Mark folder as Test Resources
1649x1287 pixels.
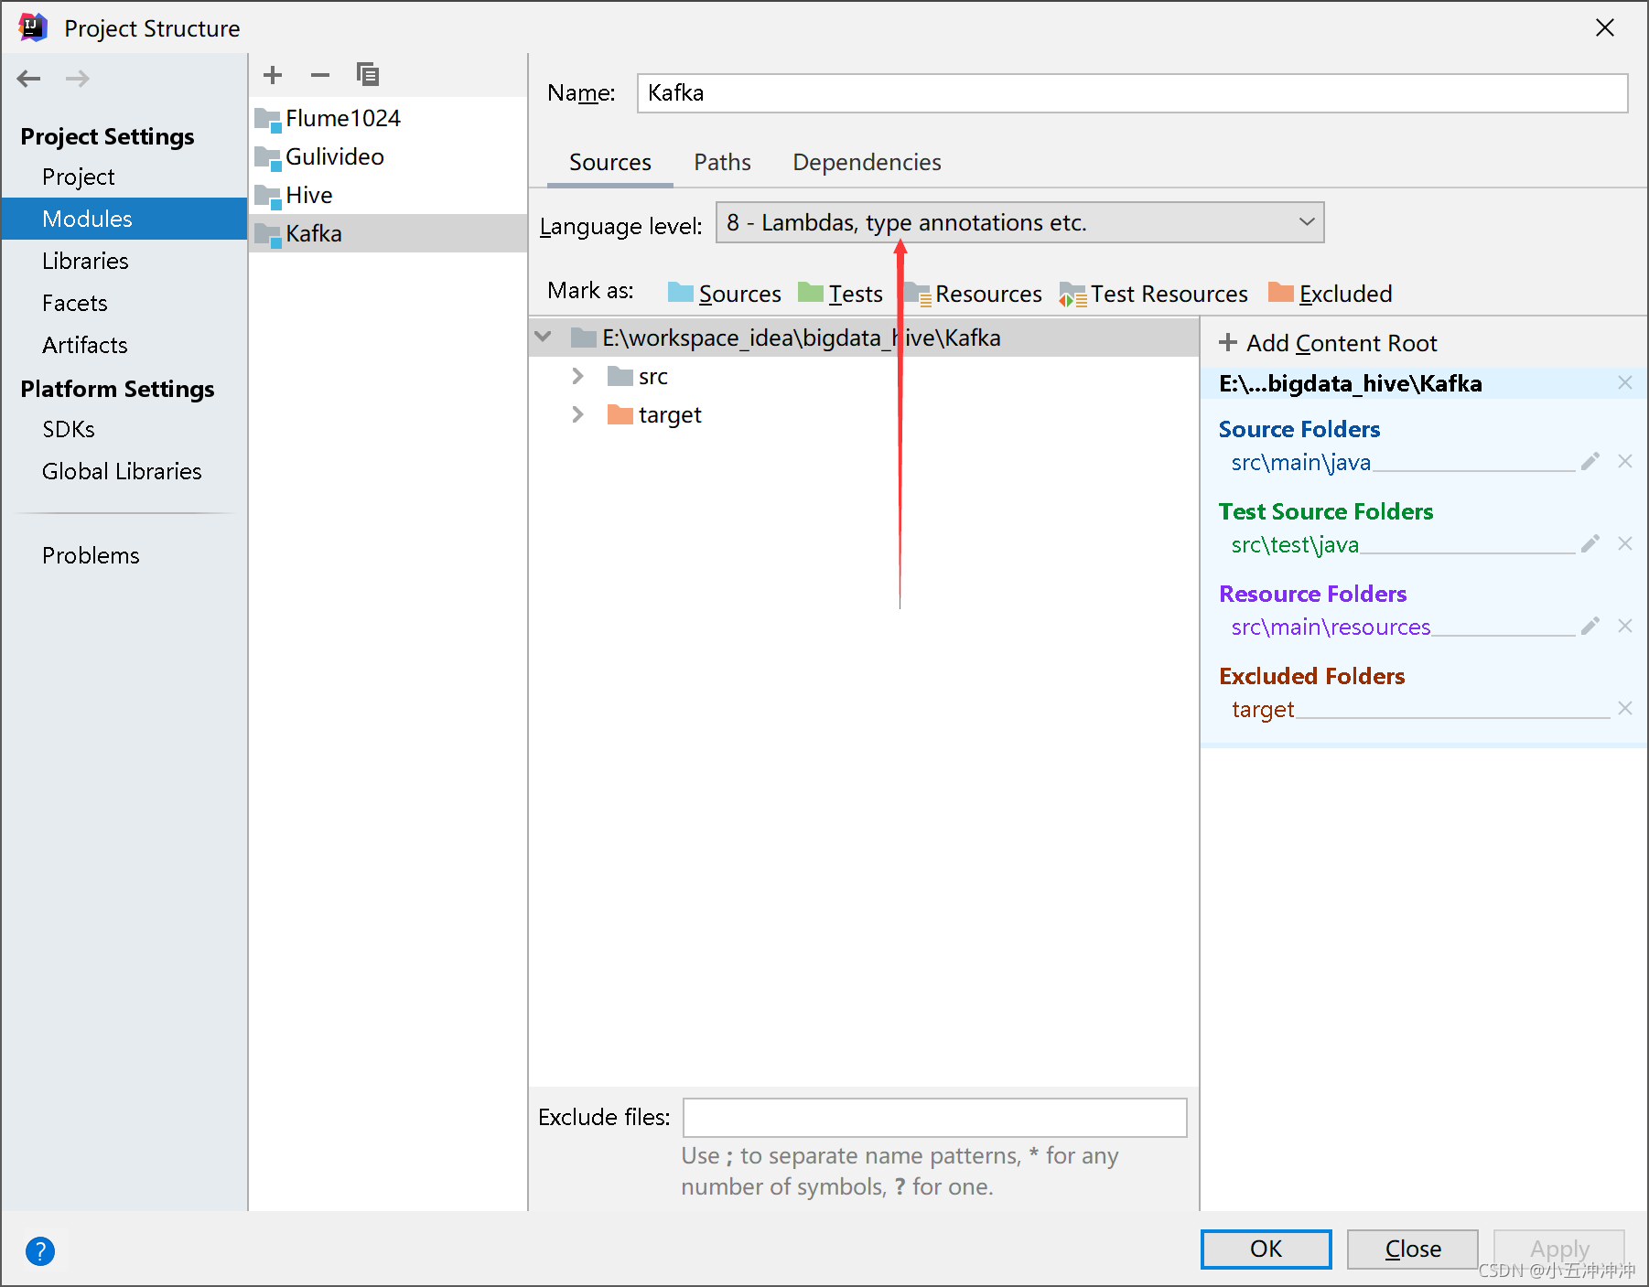[1153, 294]
